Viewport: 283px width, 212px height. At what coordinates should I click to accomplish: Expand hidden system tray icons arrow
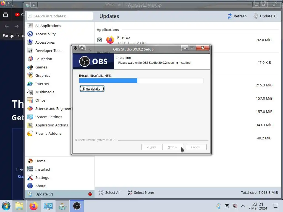(x=243, y=206)
